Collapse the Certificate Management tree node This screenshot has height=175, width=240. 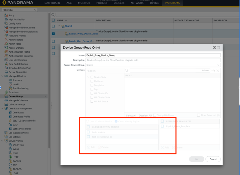coord(3,108)
